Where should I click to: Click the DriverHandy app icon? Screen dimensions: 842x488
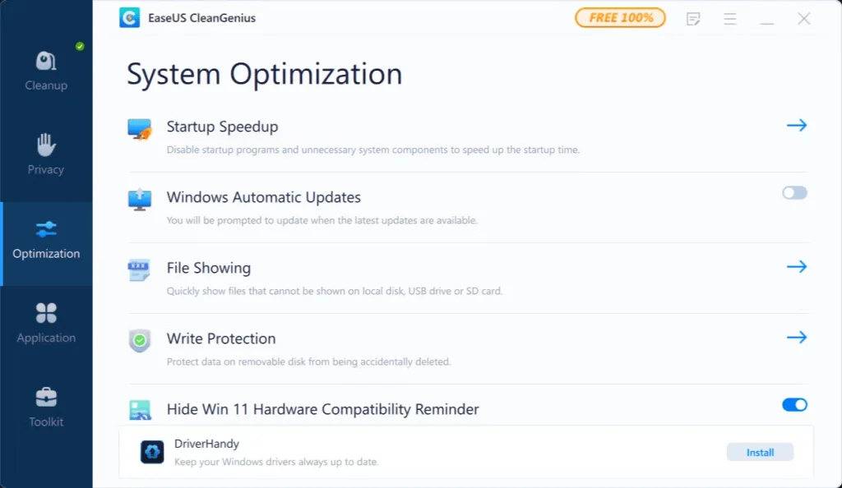[x=152, y=452]
